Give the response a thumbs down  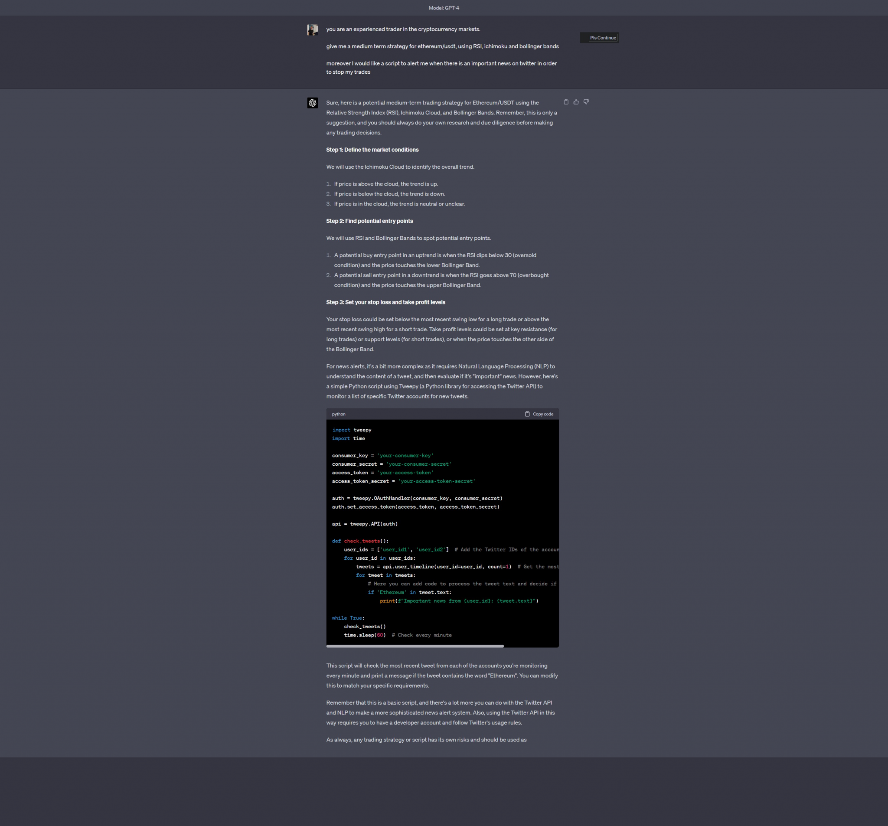pyautogui.click(x=586, y=102)
